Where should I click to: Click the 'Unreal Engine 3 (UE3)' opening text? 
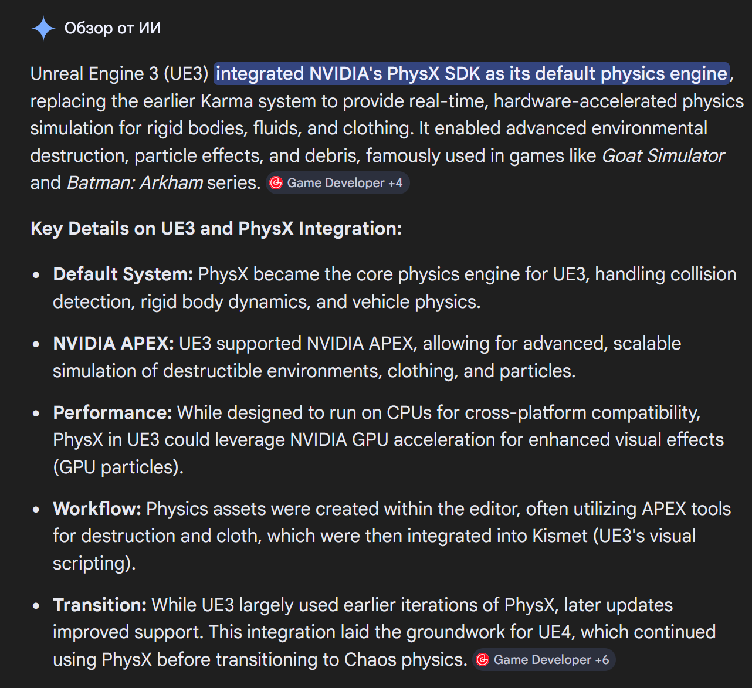pos(119,74)
